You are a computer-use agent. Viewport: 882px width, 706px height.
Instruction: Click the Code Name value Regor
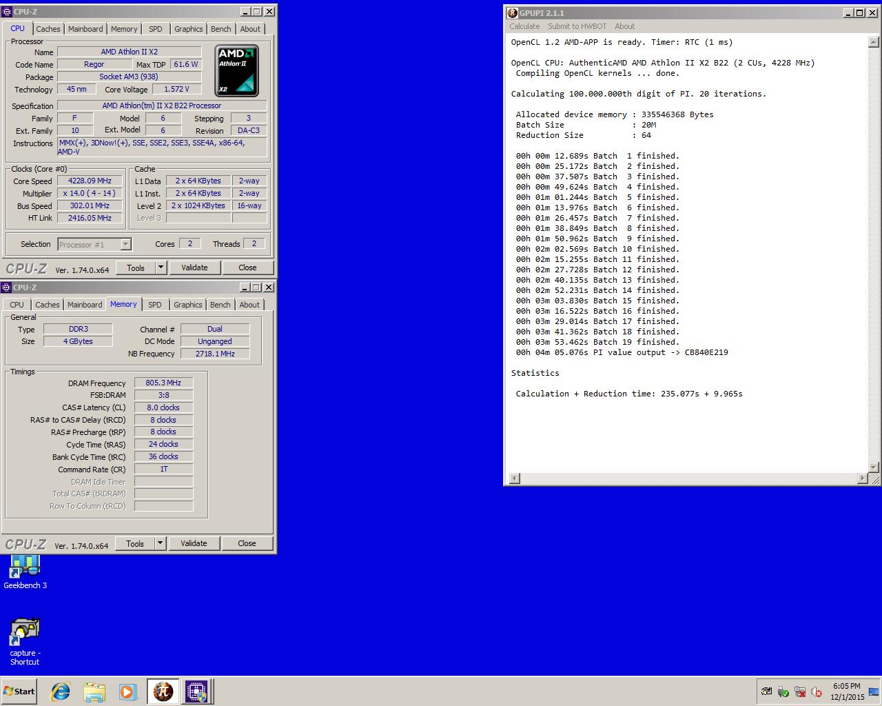(x=94, y=64)
